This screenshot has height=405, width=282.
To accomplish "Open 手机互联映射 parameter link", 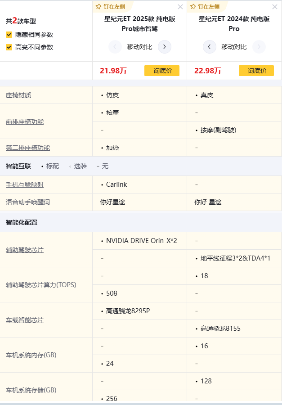I will coord(25,185).
